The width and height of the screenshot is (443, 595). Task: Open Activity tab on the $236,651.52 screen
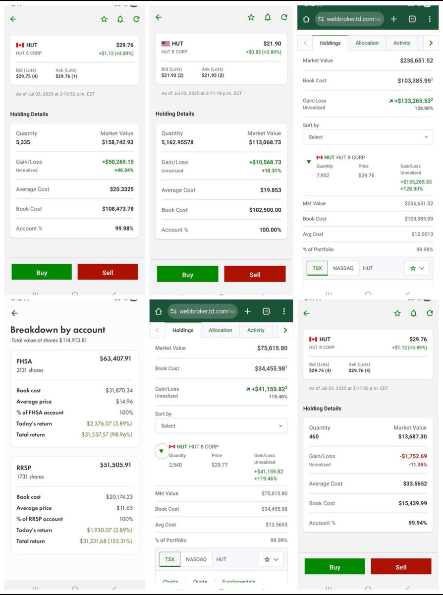click(x=402, y=43)
